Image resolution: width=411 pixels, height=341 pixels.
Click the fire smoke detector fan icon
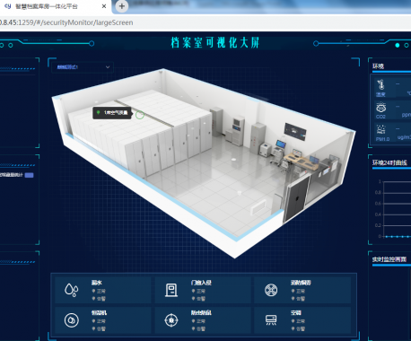(271, 290)
